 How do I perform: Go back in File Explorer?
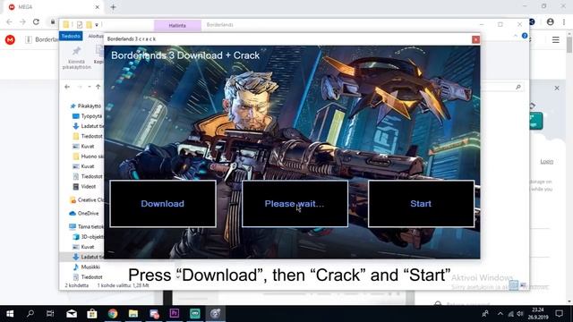67,87
